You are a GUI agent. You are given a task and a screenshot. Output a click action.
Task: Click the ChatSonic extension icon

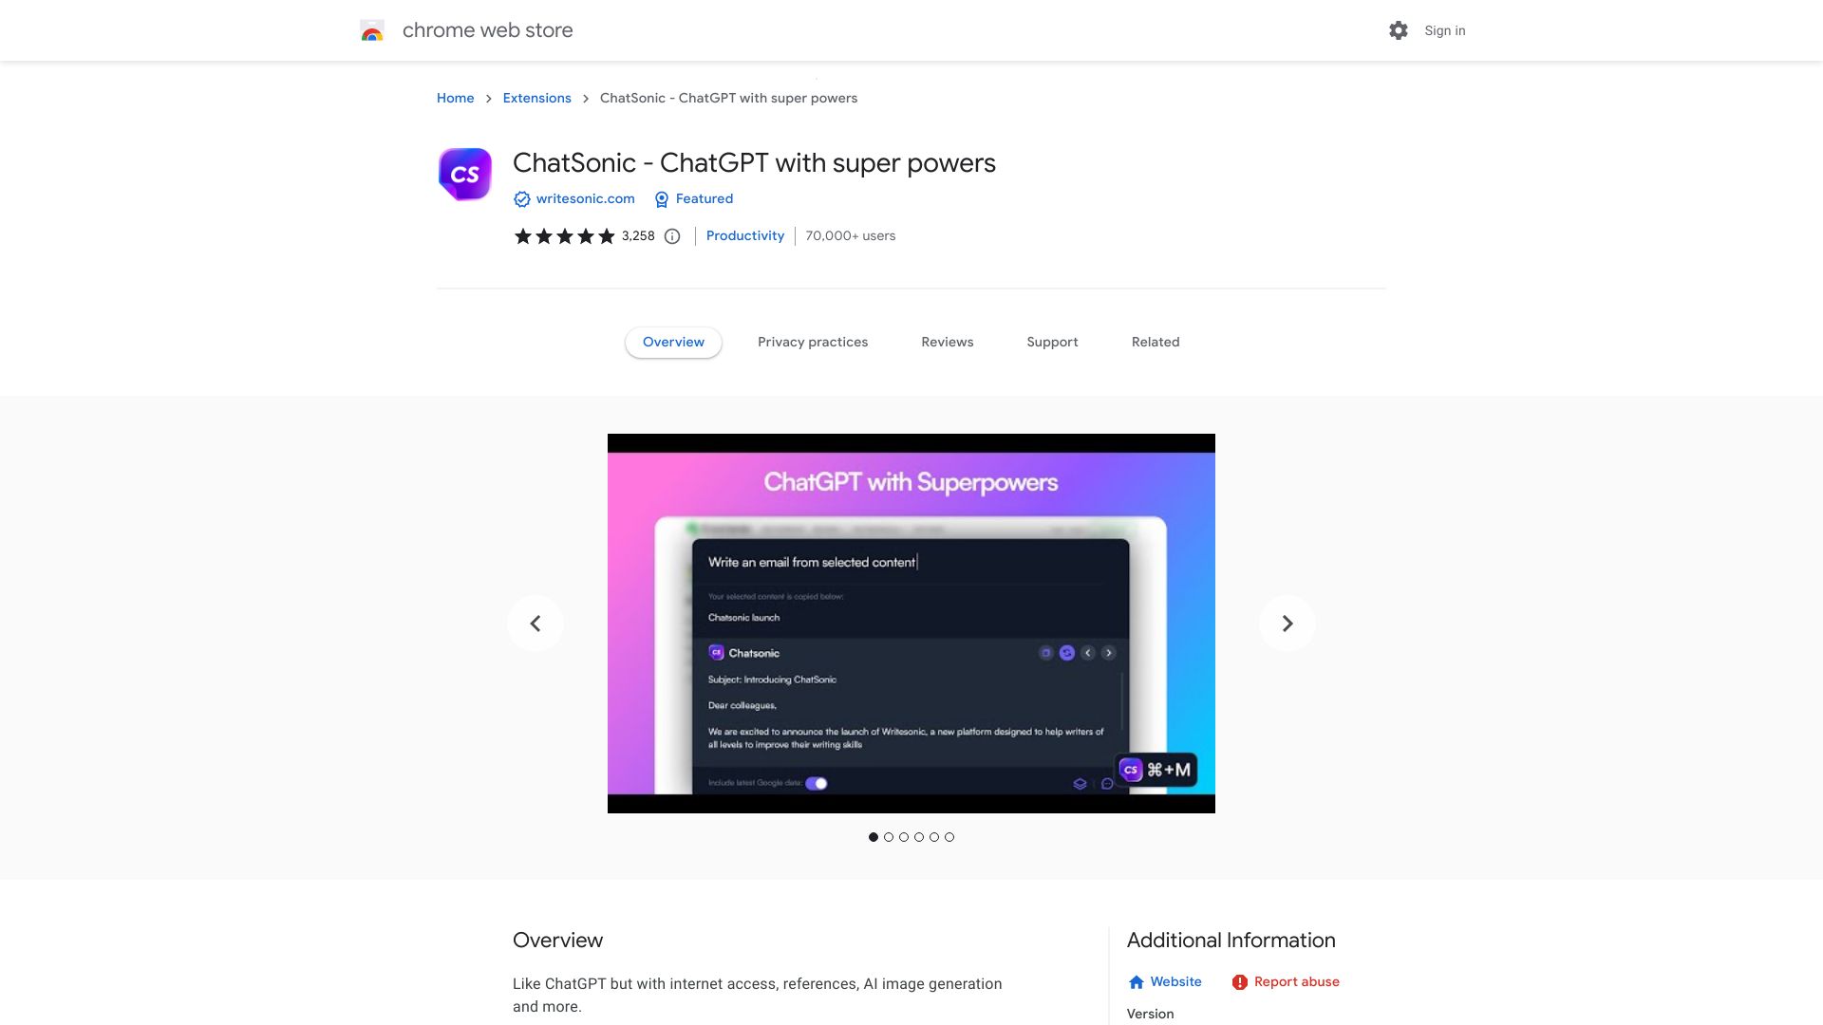pyautogui.click(x=463, y=173)
